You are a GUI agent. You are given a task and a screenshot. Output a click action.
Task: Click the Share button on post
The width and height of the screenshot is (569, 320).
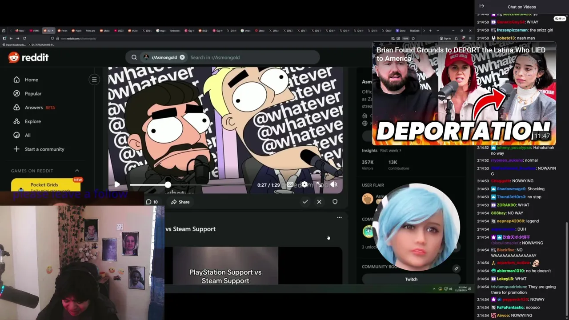point(180,202)
